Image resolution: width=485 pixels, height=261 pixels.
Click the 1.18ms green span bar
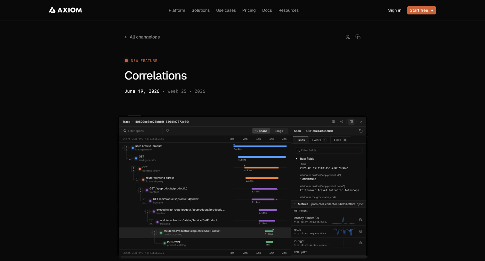click(269, 231)
